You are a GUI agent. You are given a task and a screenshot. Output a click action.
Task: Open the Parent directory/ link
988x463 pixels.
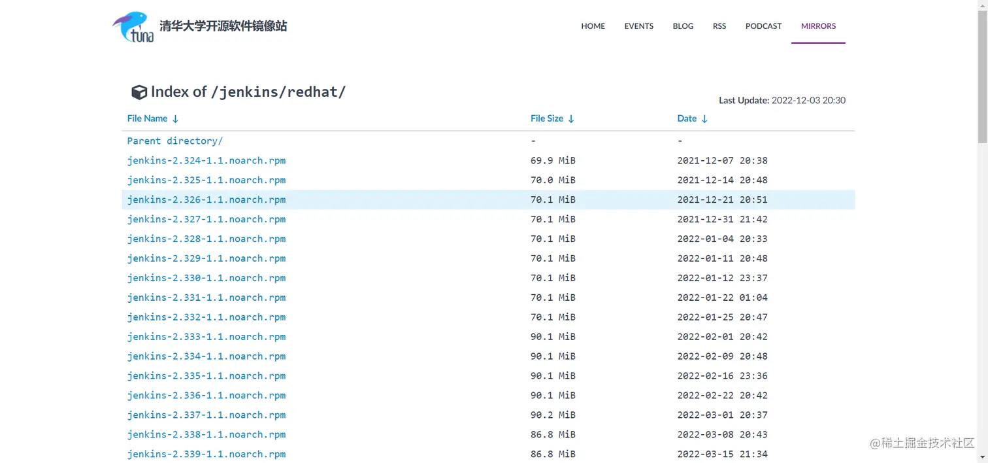click(175, 141)
